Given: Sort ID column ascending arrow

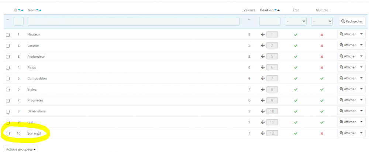Looking at the screenshot, I should (22, 10).
